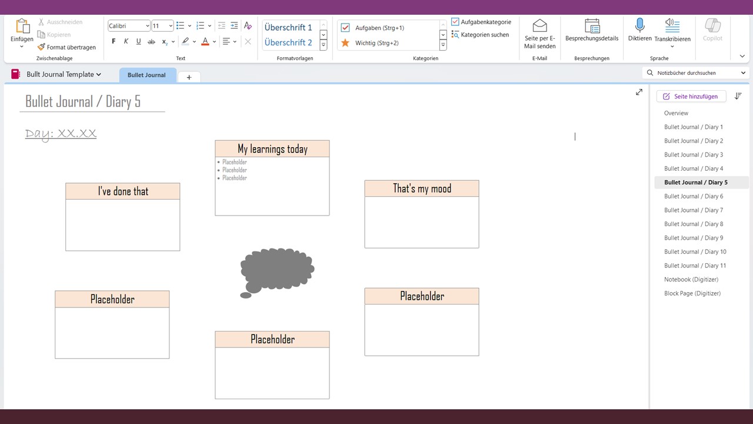The image size is (753, 424).
Task: Select the gray thought cloud shape
Action: 276,273
